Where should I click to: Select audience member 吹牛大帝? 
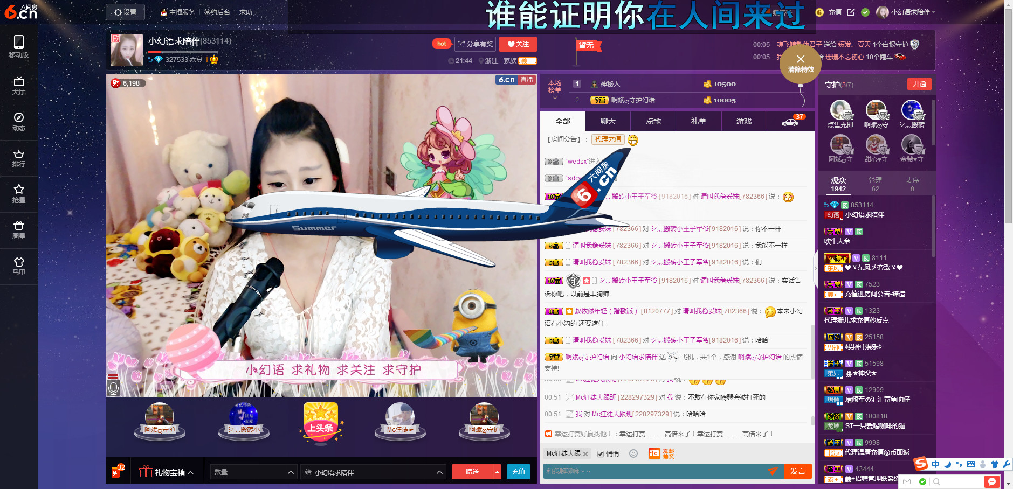[x=837, y=241]
